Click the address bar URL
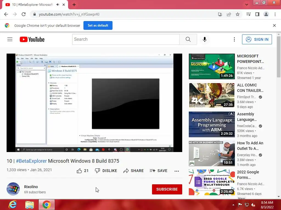The height and width of the screenshot is (210, 281). tap(69, 14)
